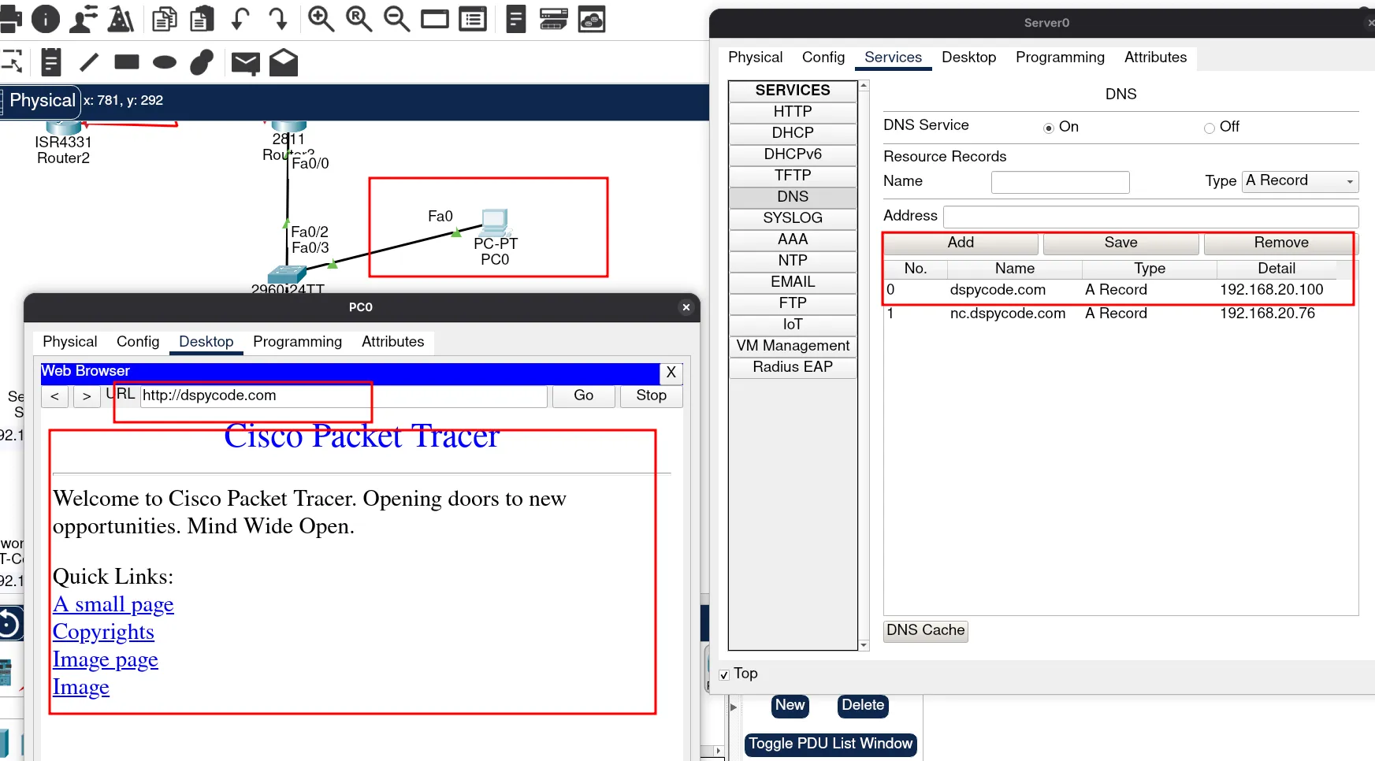The height and width of the screenshot is (761, 1375).
Task: Click the resource record Name input field
Action: pos(1060,182)
